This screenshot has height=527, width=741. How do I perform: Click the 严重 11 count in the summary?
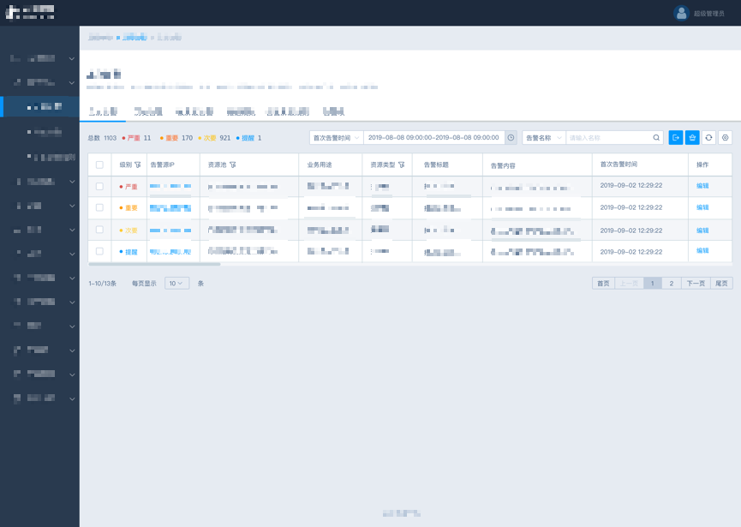136,138
